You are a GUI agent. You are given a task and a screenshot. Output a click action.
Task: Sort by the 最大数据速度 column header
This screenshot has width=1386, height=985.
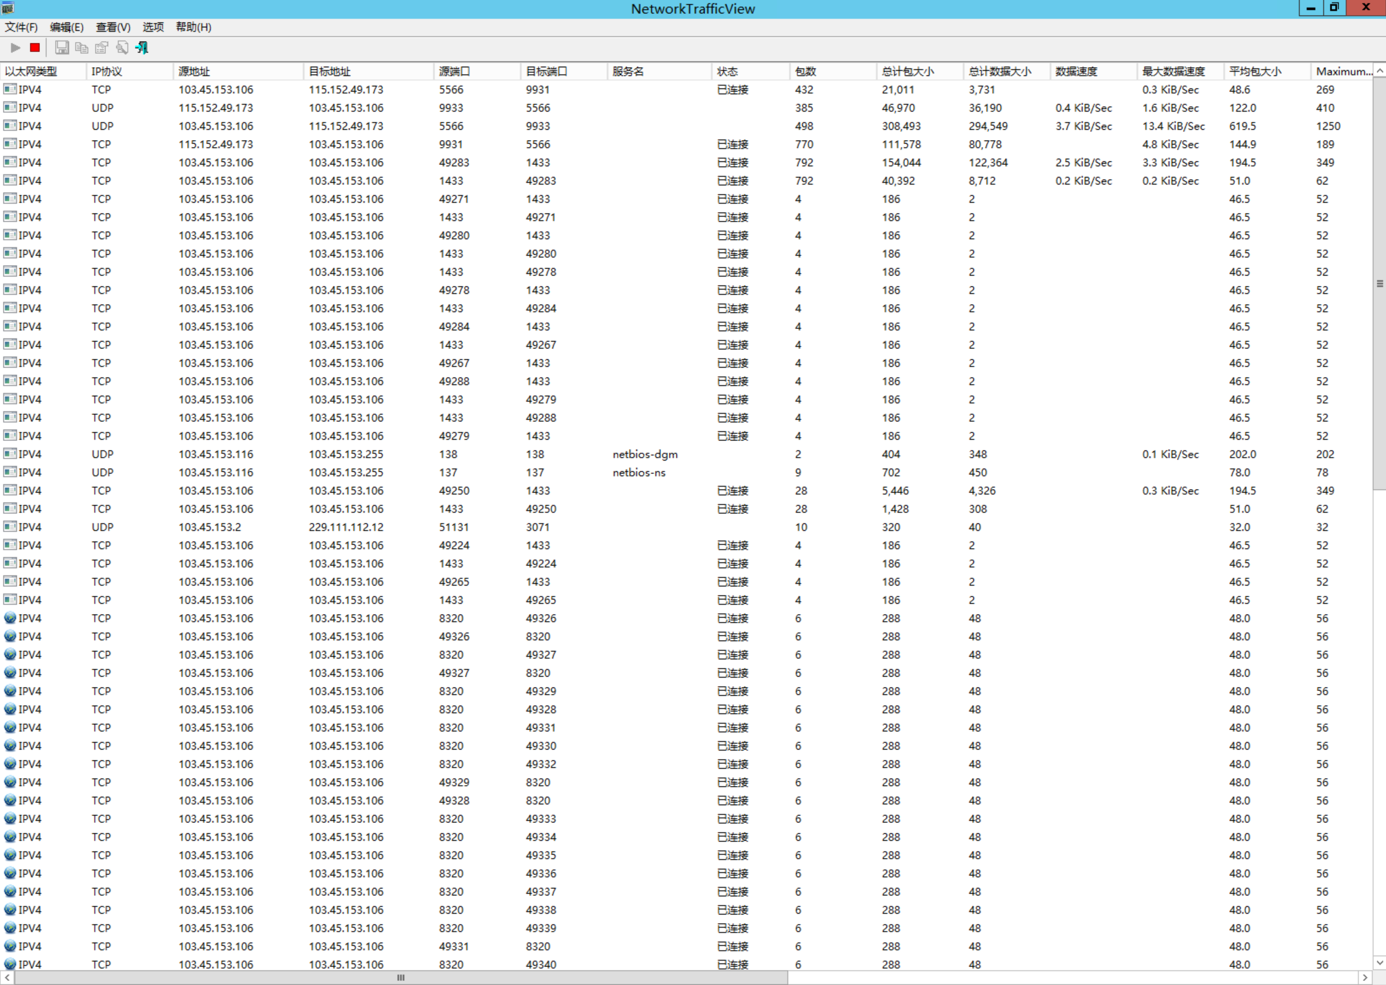click(1181, 71)
